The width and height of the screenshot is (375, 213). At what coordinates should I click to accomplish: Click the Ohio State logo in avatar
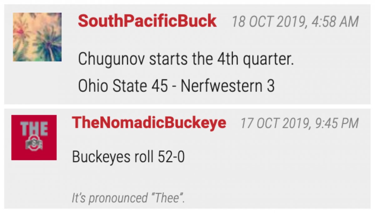coord(34,143)
